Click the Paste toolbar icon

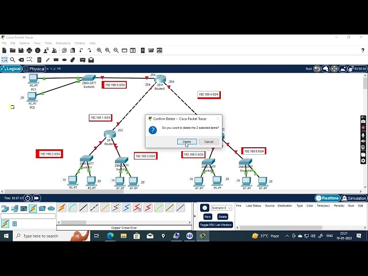[x=72, y=51]
